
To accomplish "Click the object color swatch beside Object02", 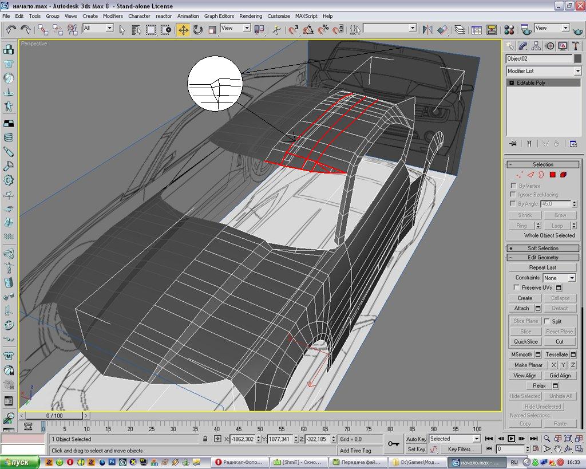I will pyautogui.click(x=577, y=58).
